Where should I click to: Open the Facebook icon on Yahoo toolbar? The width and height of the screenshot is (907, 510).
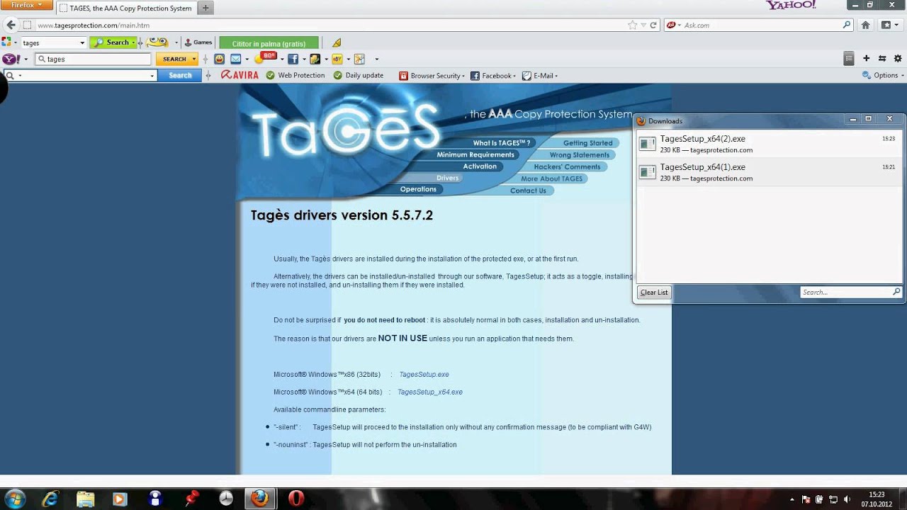click(x=293, y=59)
